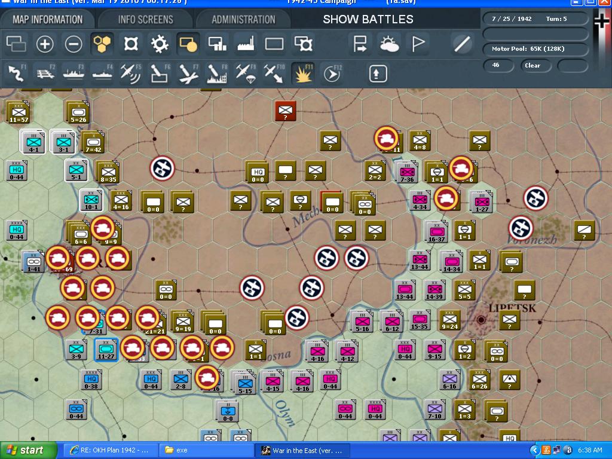Select the blue HQ counter labeled 0-38
Screen dimensions: 612x459
tap(91, 380)
